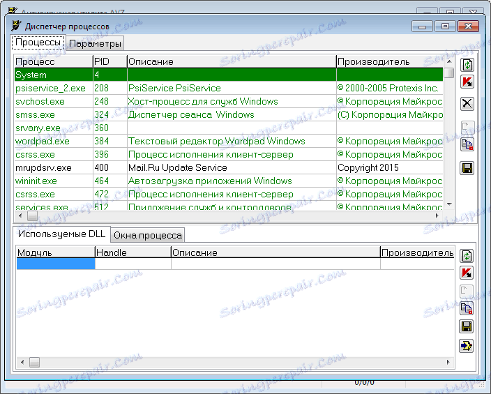Copy the DLL to quarantine via the padlock icon
Image resolution: width=491 pixels, height=394 pixels.
click(x=467, y=308)
